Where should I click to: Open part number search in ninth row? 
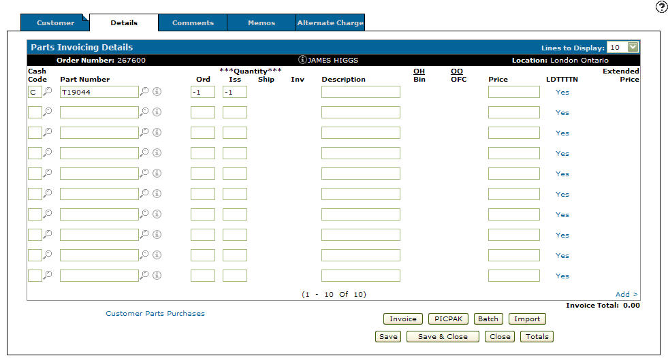coord(144,255)
